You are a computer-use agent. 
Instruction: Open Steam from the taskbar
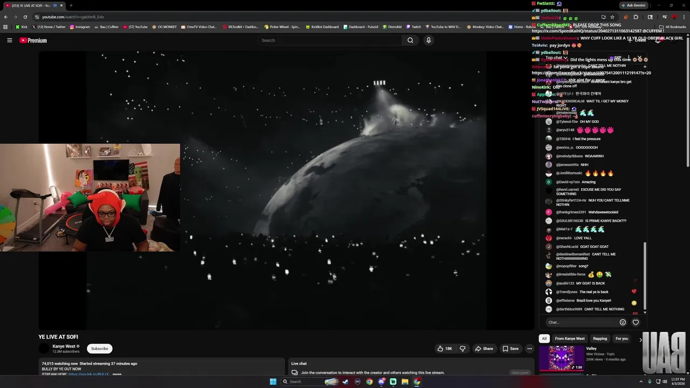346,382
